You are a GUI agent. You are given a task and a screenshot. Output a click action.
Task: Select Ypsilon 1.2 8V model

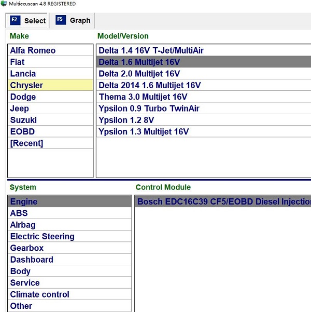pos(204,120)
